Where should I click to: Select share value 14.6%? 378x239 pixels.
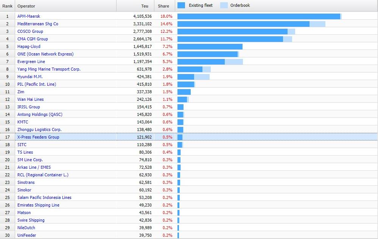pos(166,24)
